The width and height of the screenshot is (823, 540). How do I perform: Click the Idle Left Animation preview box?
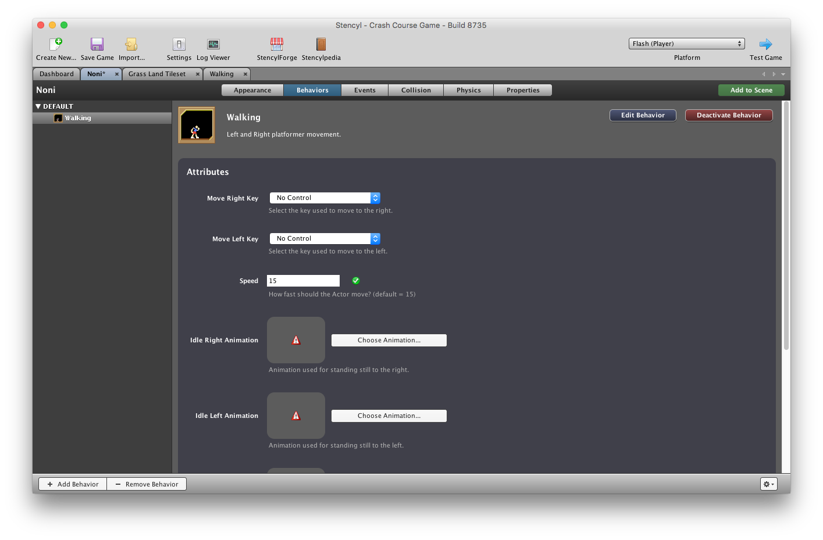point(296,416)
